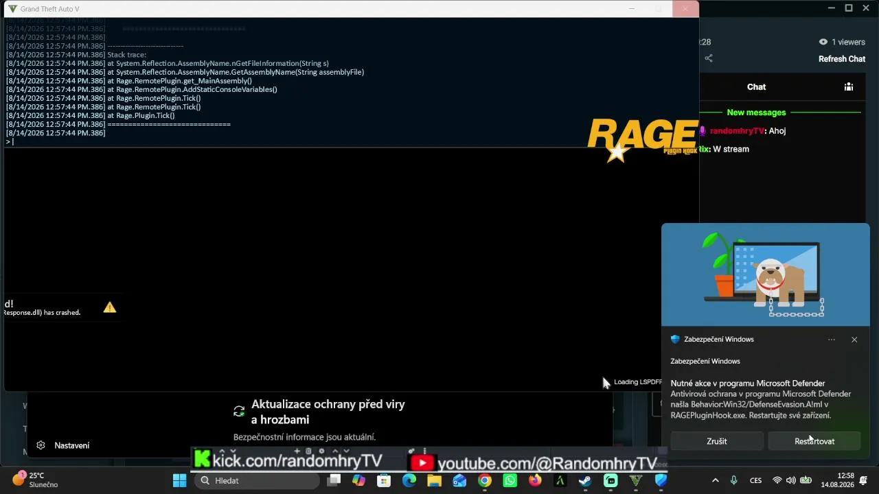Screen dimensions: 879x494
Task: Click the Nastavení gear icon
Action: pos(41,445)
